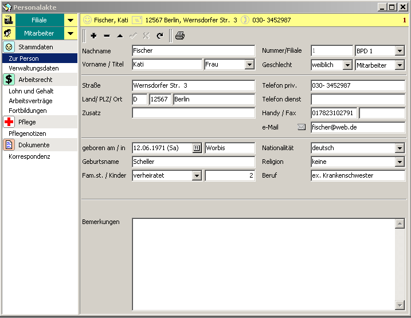Click the red cross Pflege icon
411x318 pixels.
9,122
